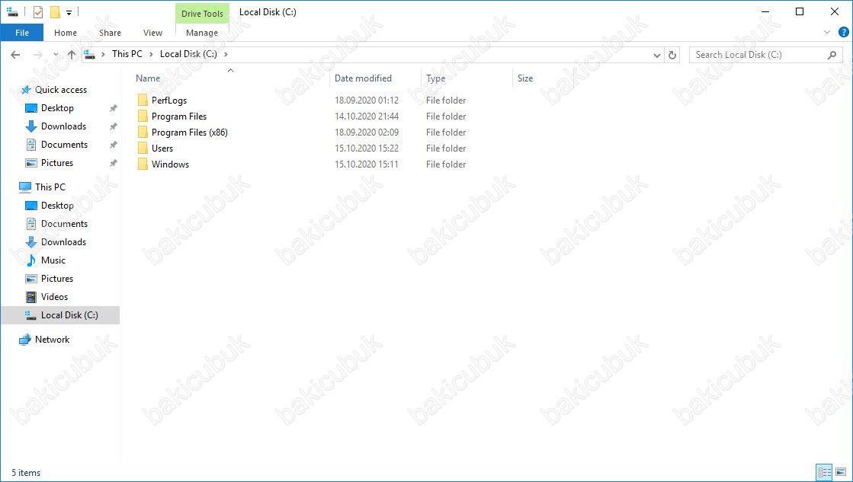Open the Videos folder in navigation pane
853x482 pixels.
pos(54,297)
